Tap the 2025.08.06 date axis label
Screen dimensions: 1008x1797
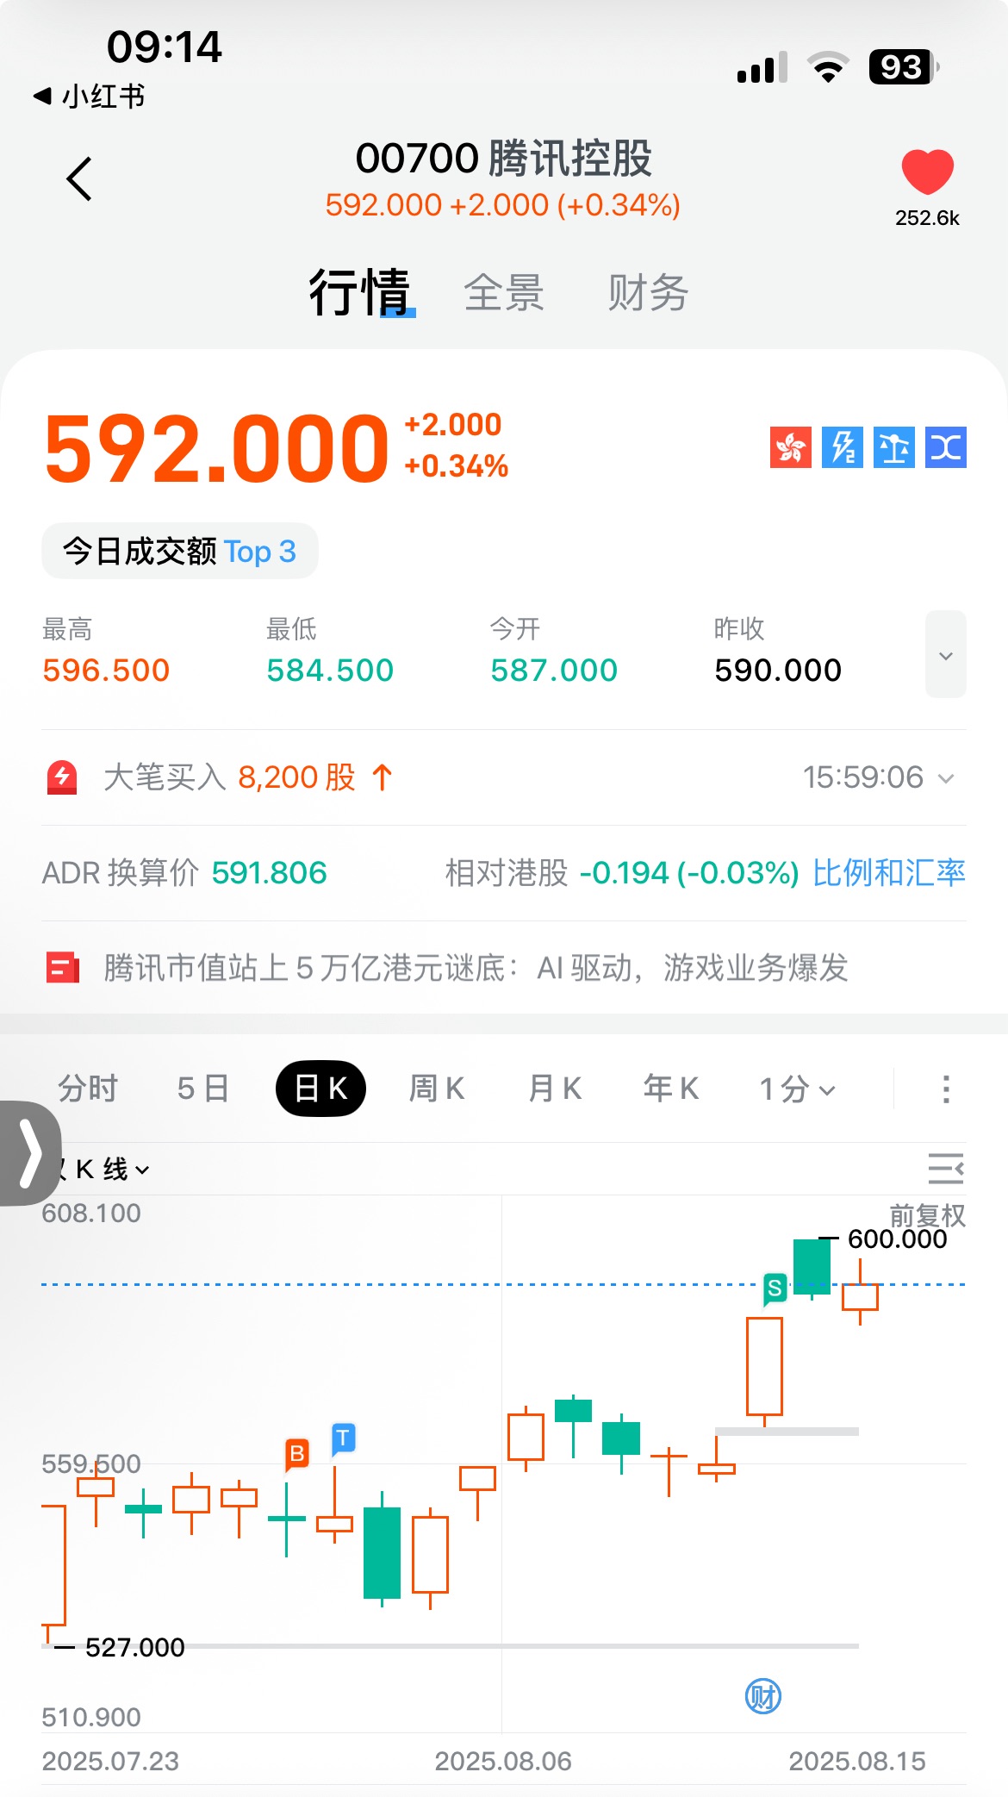[503, 1761]
